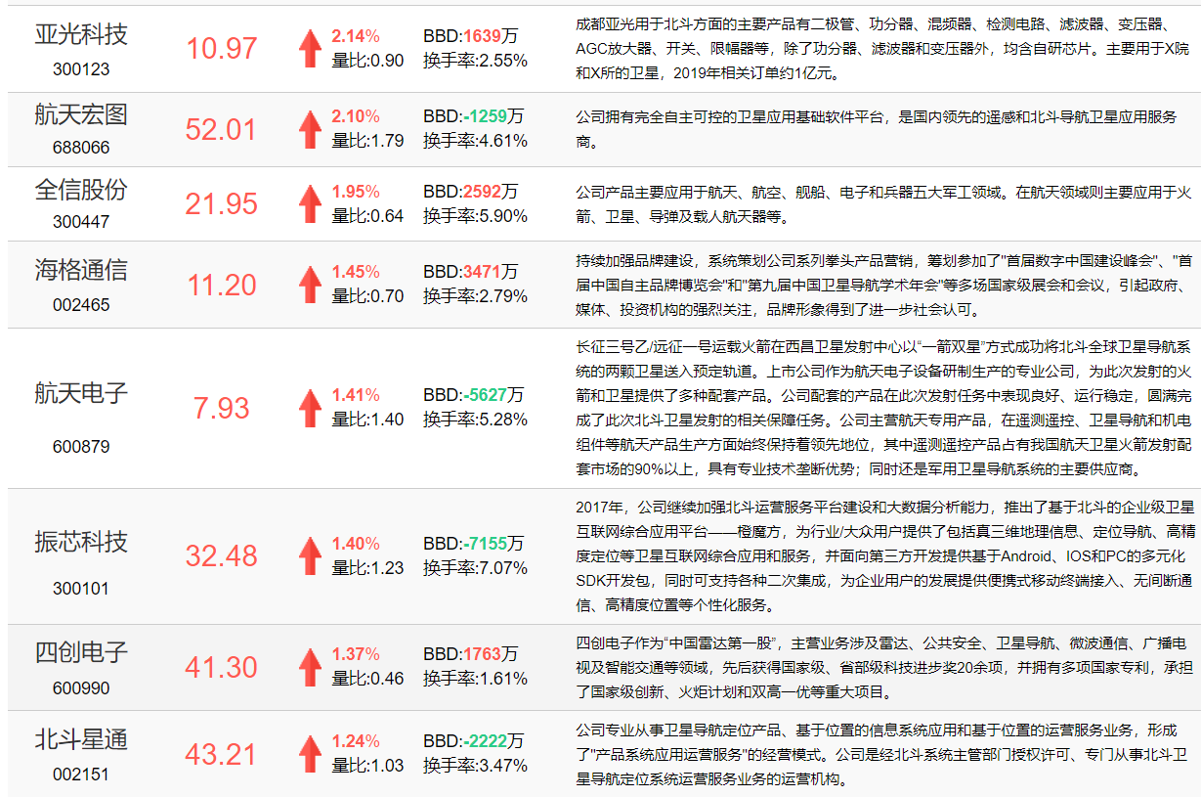Image resolution: width=1201 pixels, height=797 pixels.
Task: Open stock name 航天宏图
Action: point(81,115)
